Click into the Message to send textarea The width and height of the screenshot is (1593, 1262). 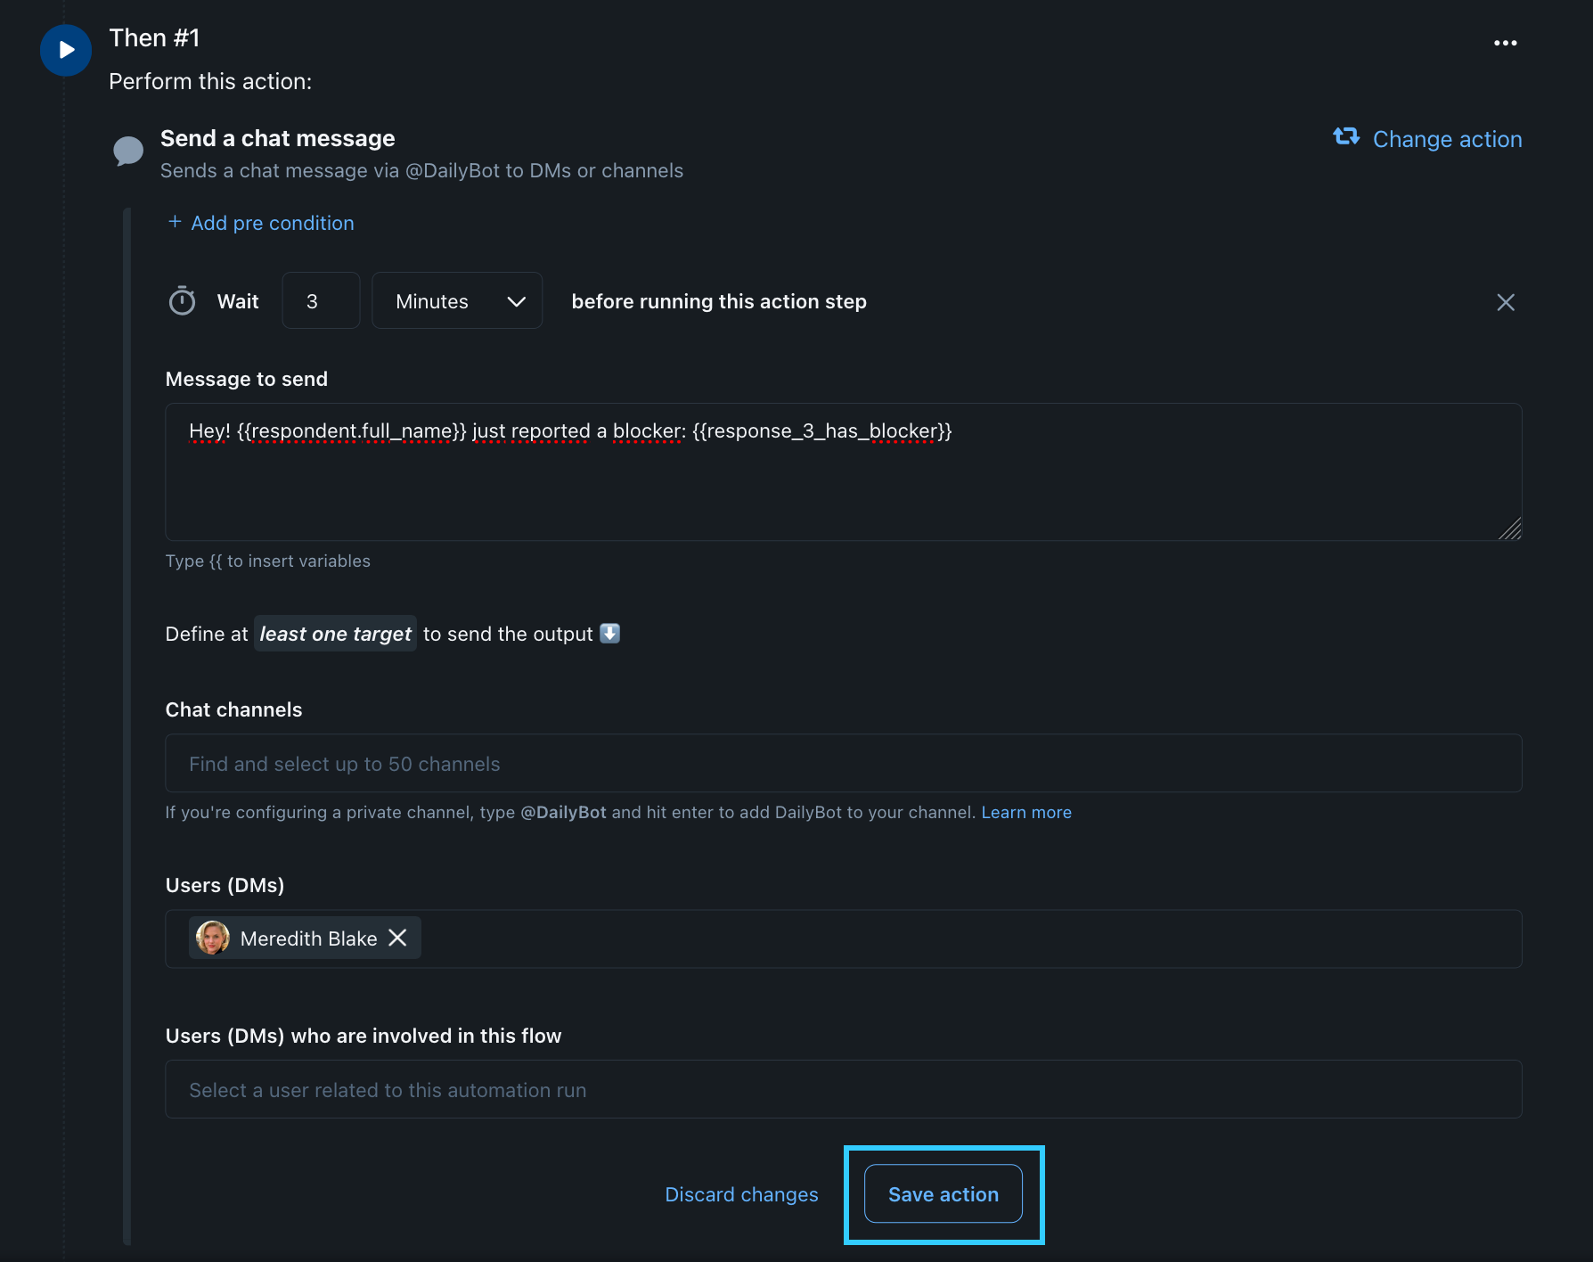(843, 481)
